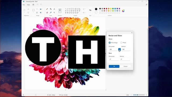The image size is (172, 97).
Task: Select the Eraser tool
Action: [47, 13]
